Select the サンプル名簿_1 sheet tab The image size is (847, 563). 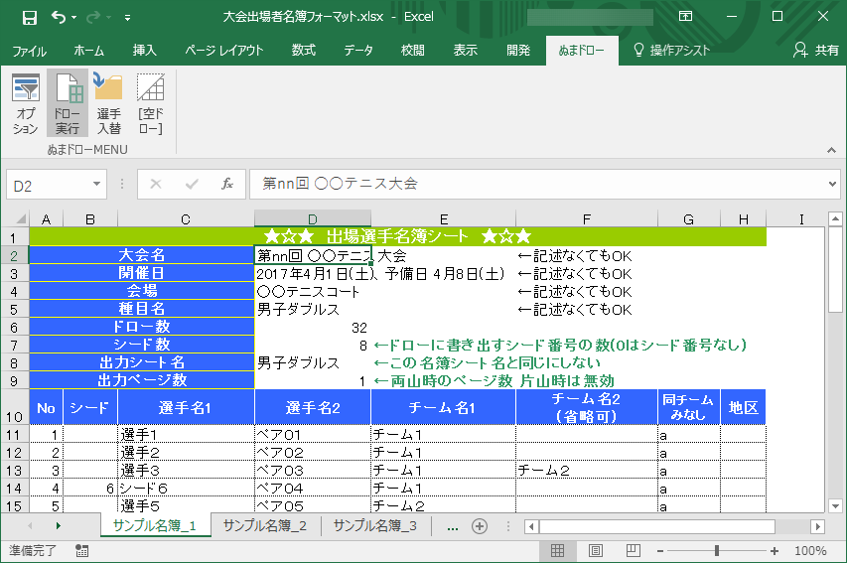[155, 525]
